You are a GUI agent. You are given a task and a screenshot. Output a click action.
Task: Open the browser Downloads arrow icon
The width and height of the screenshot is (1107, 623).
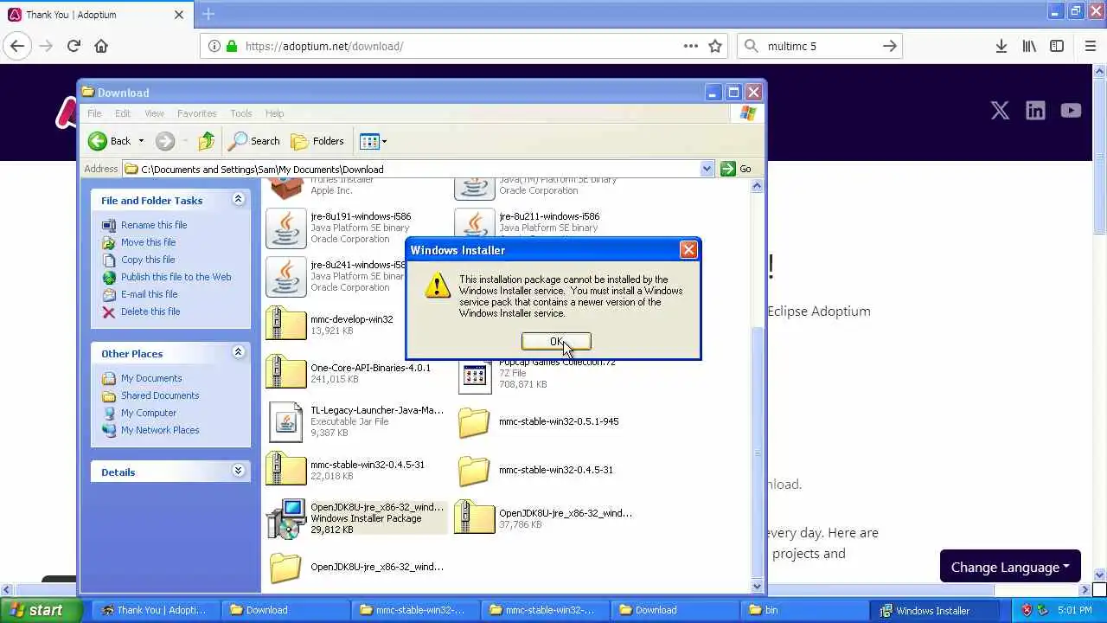1001,46
